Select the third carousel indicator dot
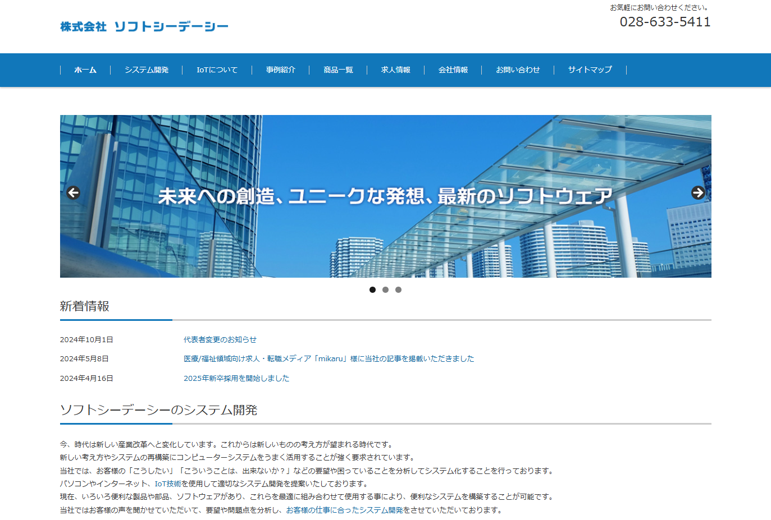Screen dimensions: 771x520 (399, 290)
